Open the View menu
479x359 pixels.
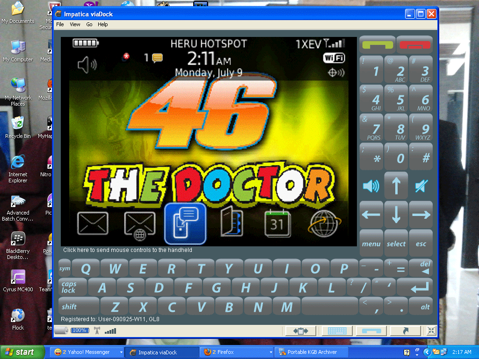(75, 24)
